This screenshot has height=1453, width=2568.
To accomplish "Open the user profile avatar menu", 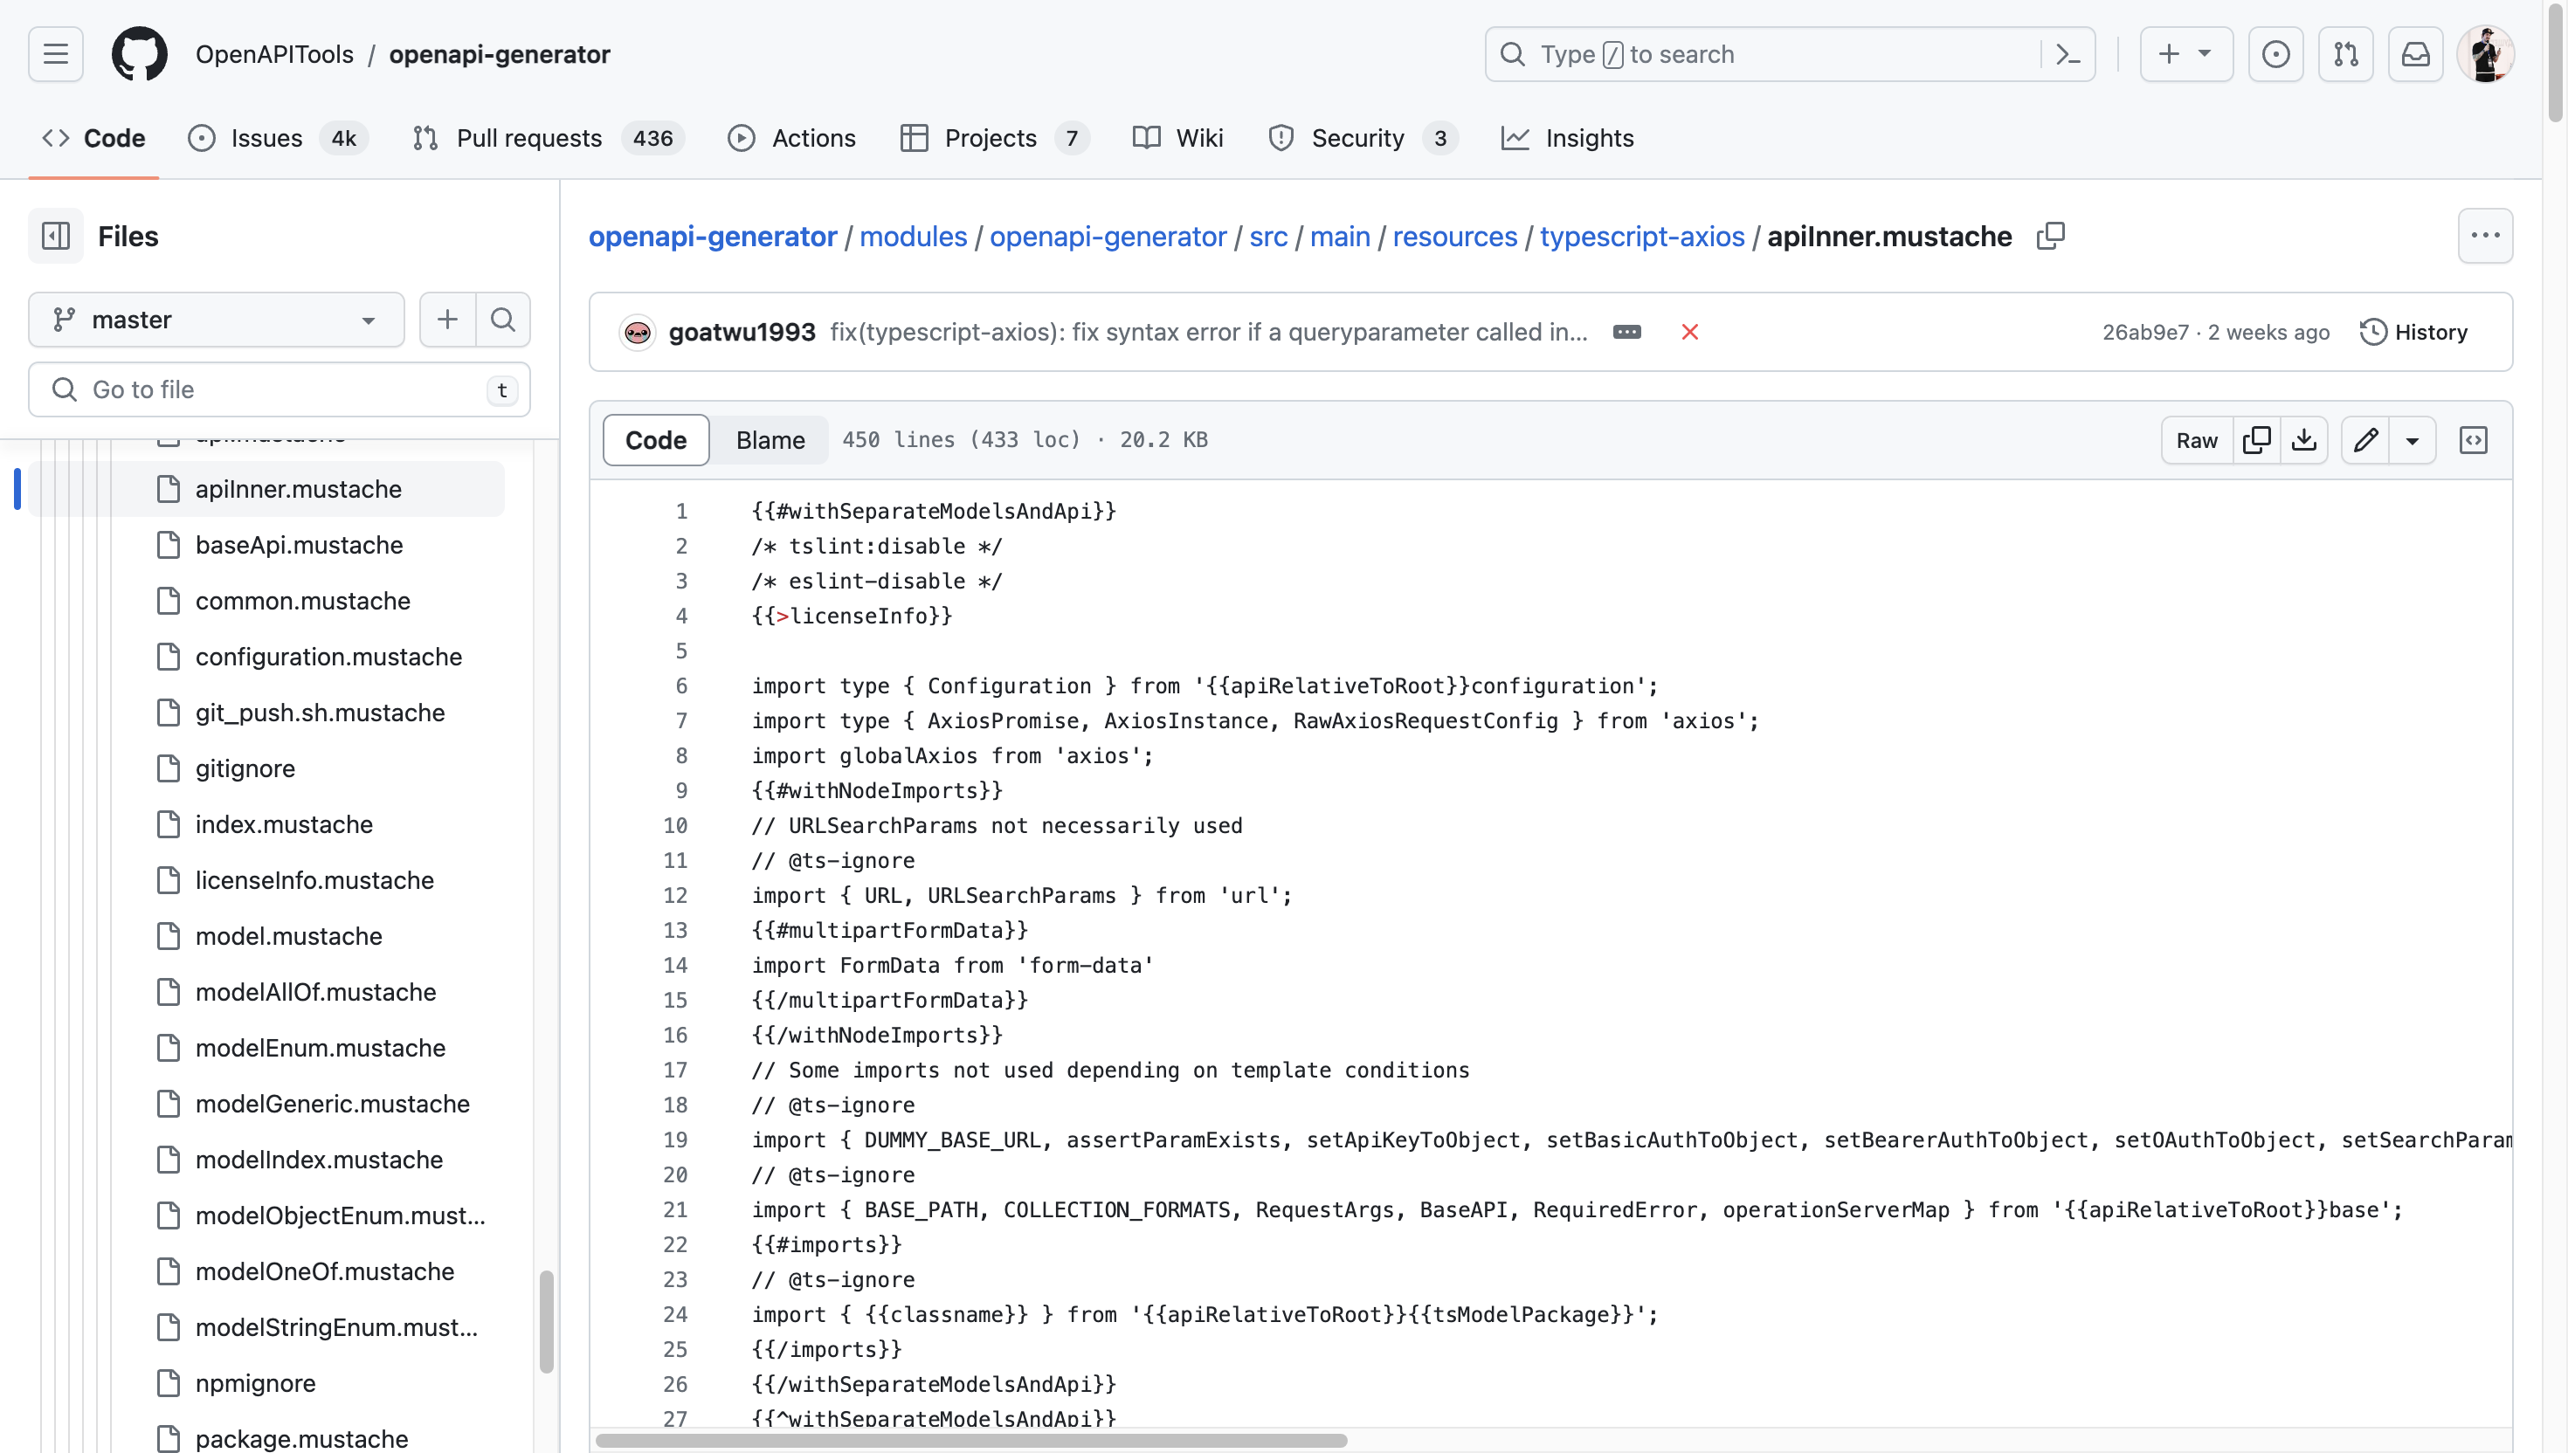I will (2486, 54).
